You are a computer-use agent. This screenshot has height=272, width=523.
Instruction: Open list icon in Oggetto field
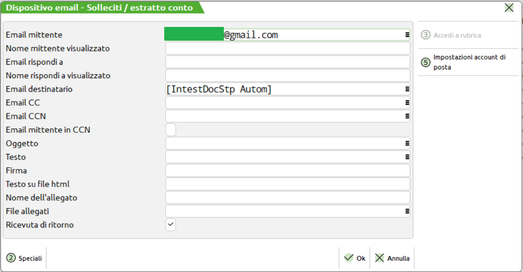[x=407, y=144]
